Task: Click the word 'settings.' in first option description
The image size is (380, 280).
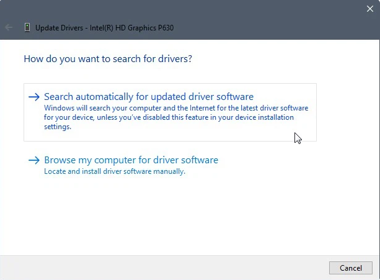Action: point(58,127)
